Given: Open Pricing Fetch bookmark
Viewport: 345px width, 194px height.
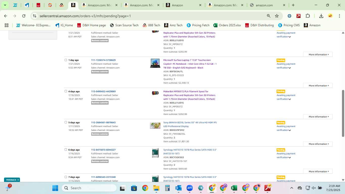Looking at the screenshot, I should [198, 25].
